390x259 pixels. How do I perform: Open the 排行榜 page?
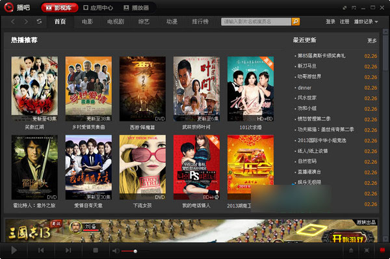pos(200,21)
